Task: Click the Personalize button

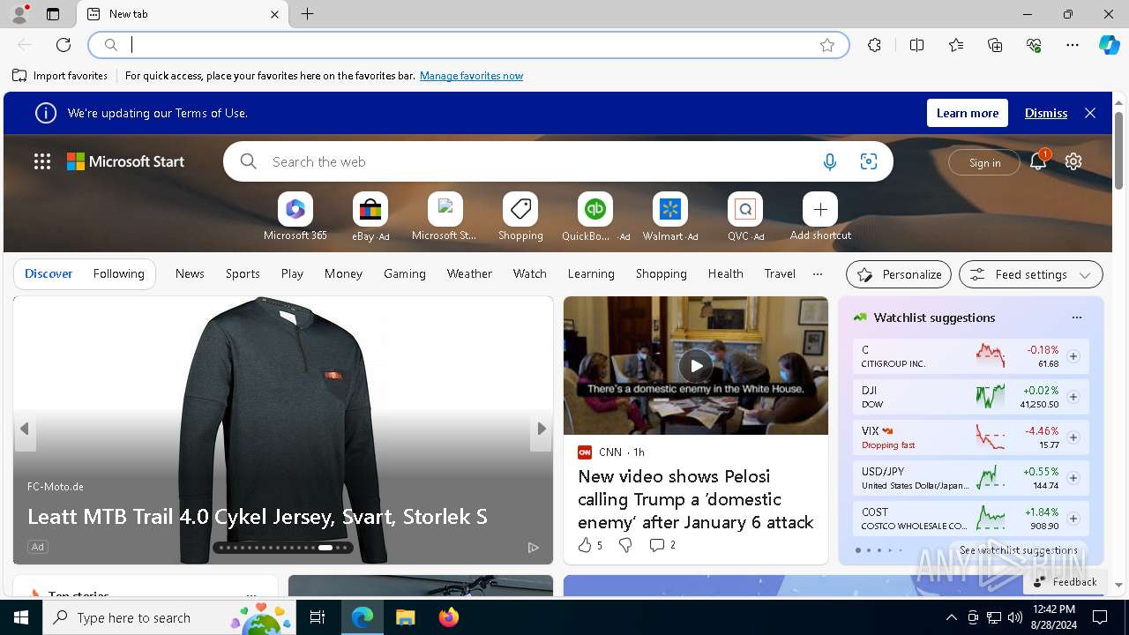Action: 899,274
